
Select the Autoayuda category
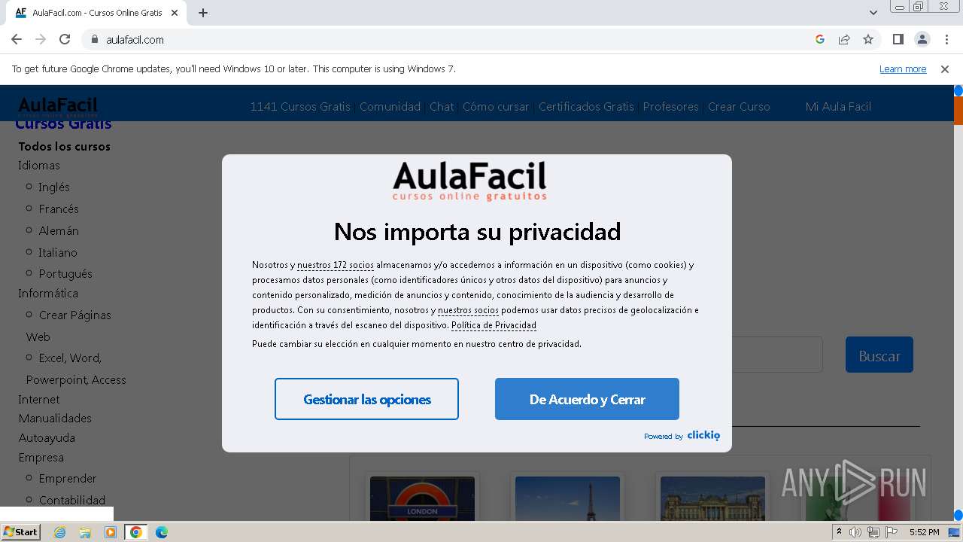click(47, 437)
